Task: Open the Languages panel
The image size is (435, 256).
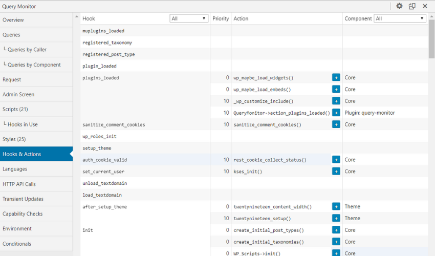Action: click(36, 169)
